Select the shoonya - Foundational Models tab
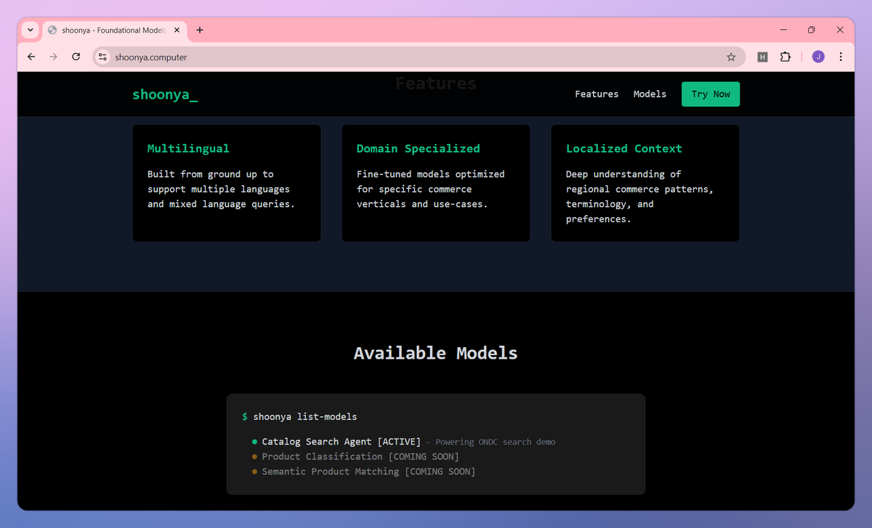The width and height of the screenshot is (872, 528). click(113, 30)
